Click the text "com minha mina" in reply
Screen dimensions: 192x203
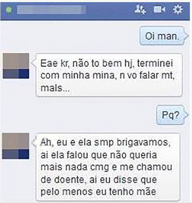[x=77, y=75]
